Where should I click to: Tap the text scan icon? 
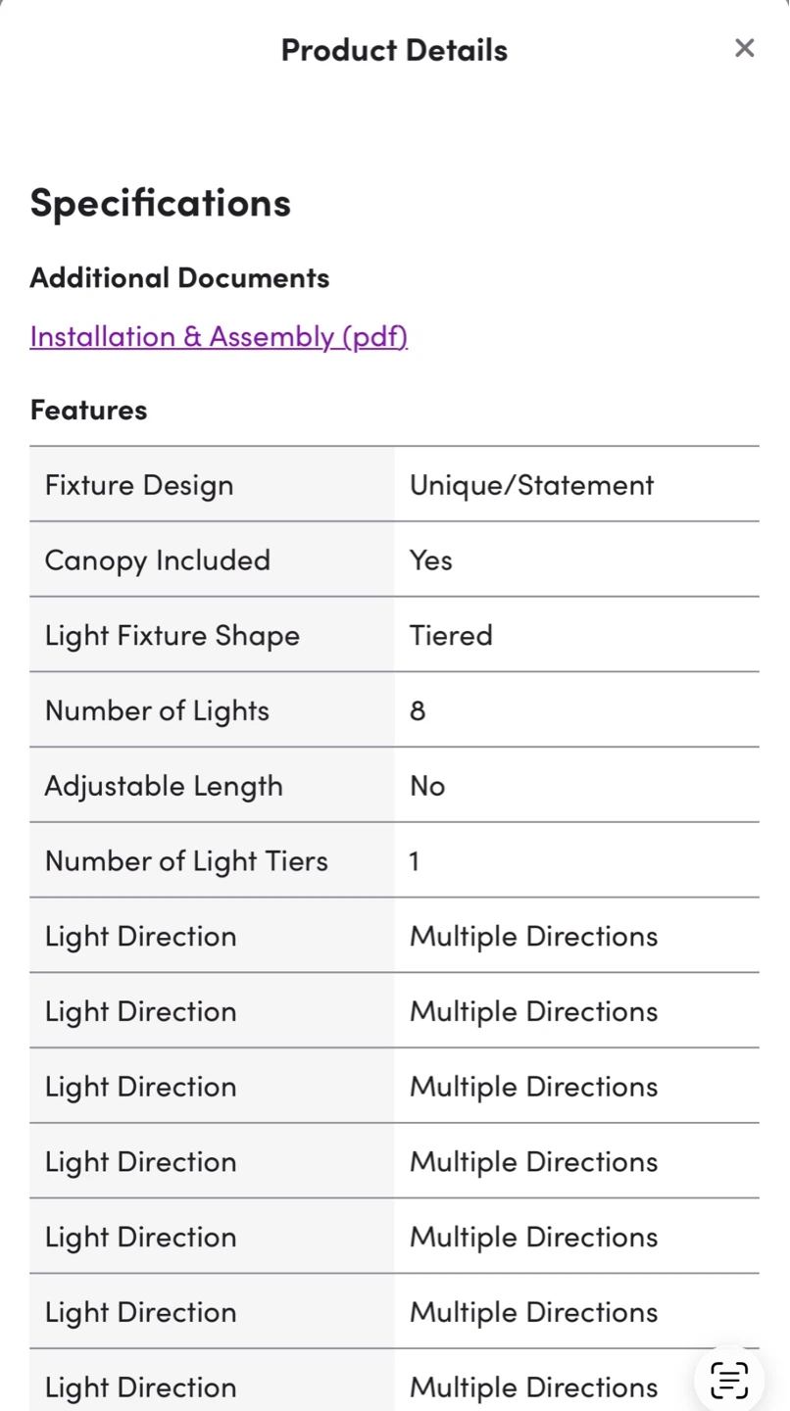[729, 1380]
